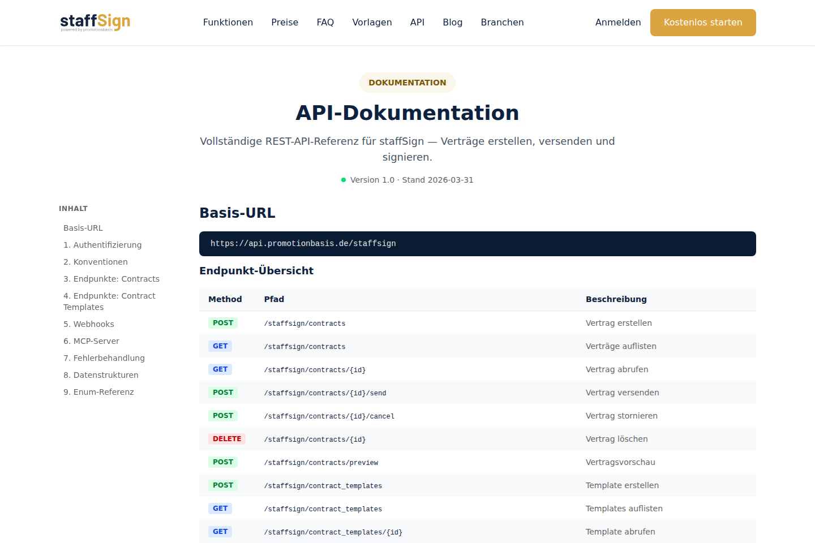Go to 8. Datenstrukturen section

101,375
